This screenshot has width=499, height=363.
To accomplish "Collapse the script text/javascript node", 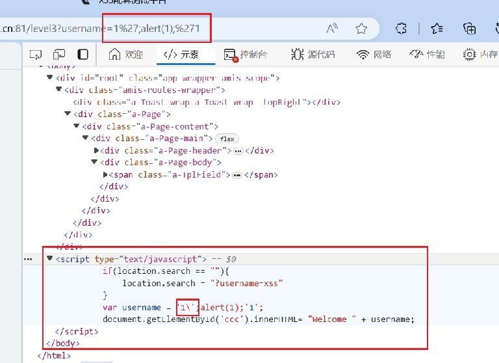I will pyautogui.click(x=49, y=258).
